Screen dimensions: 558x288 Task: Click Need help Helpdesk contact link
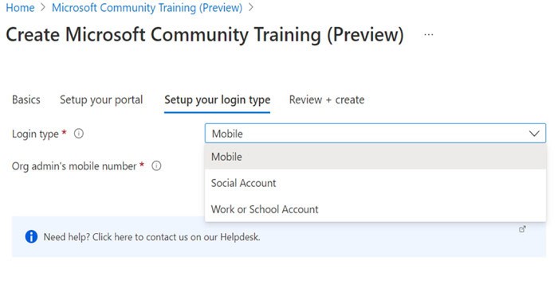[151, 237]
